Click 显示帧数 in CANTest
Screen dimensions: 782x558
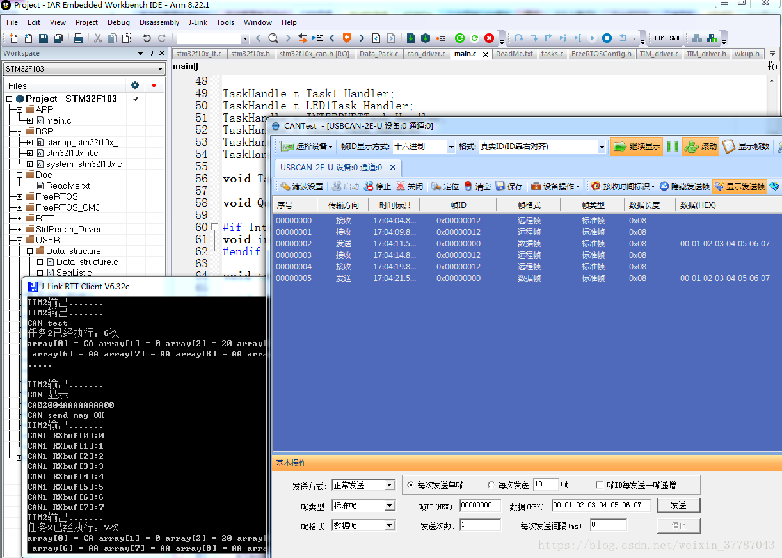tap(746, 147)
